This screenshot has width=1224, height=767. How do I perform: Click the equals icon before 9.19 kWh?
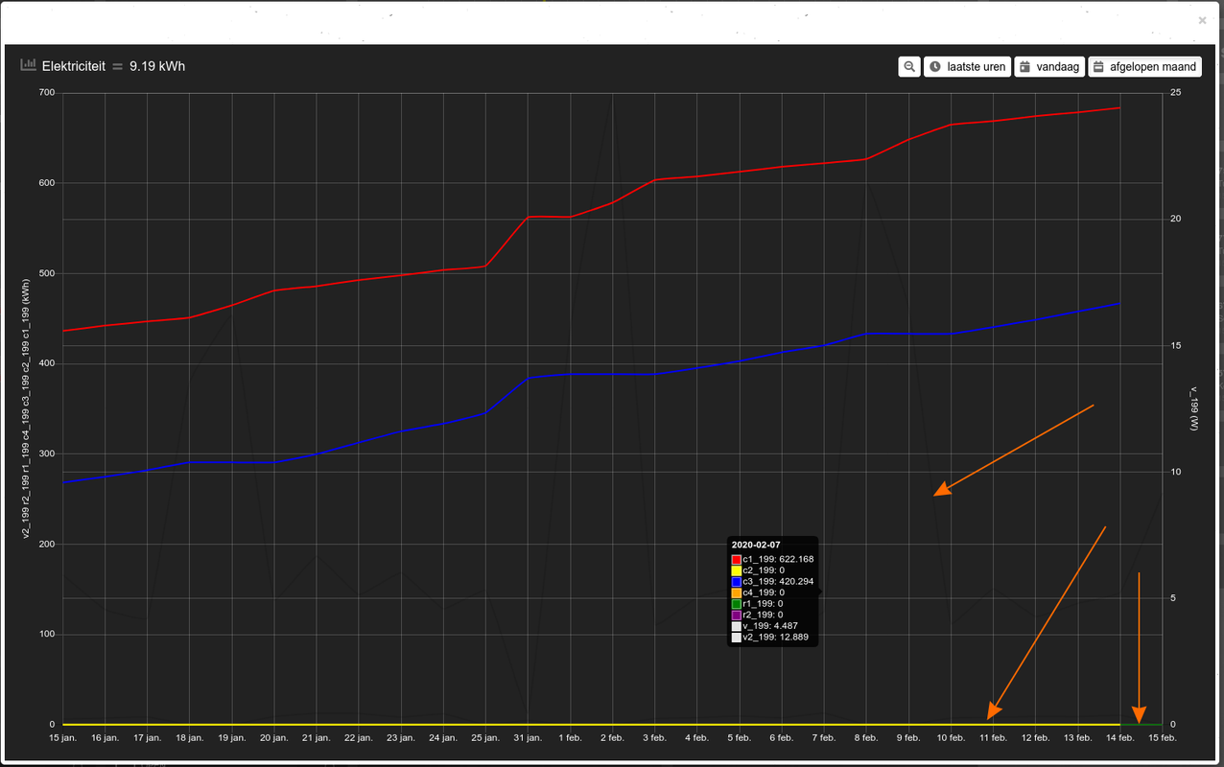click(118, 66)
